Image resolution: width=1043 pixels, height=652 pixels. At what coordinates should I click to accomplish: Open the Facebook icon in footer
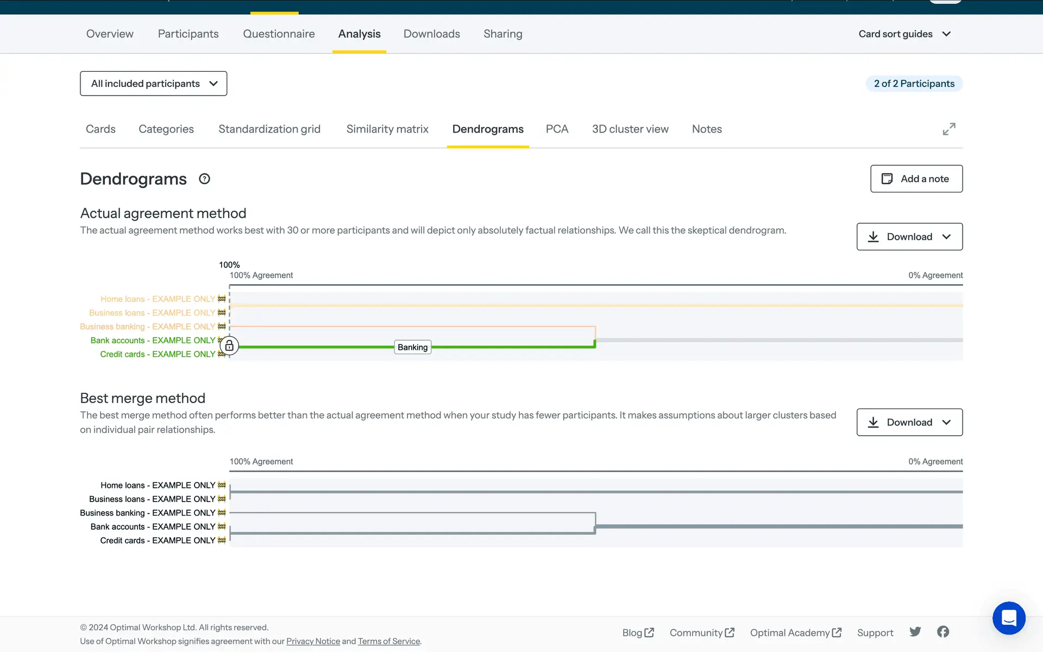(x=943, y=631)
